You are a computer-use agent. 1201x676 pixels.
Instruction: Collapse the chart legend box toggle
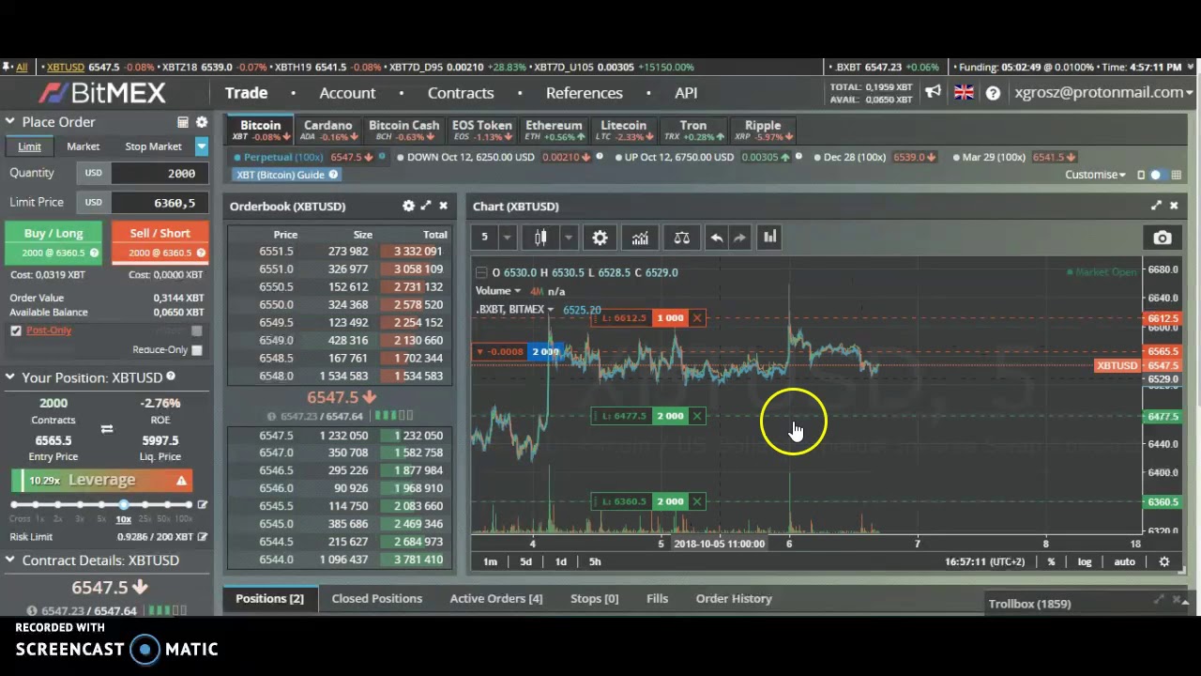[x=481, y=272]
